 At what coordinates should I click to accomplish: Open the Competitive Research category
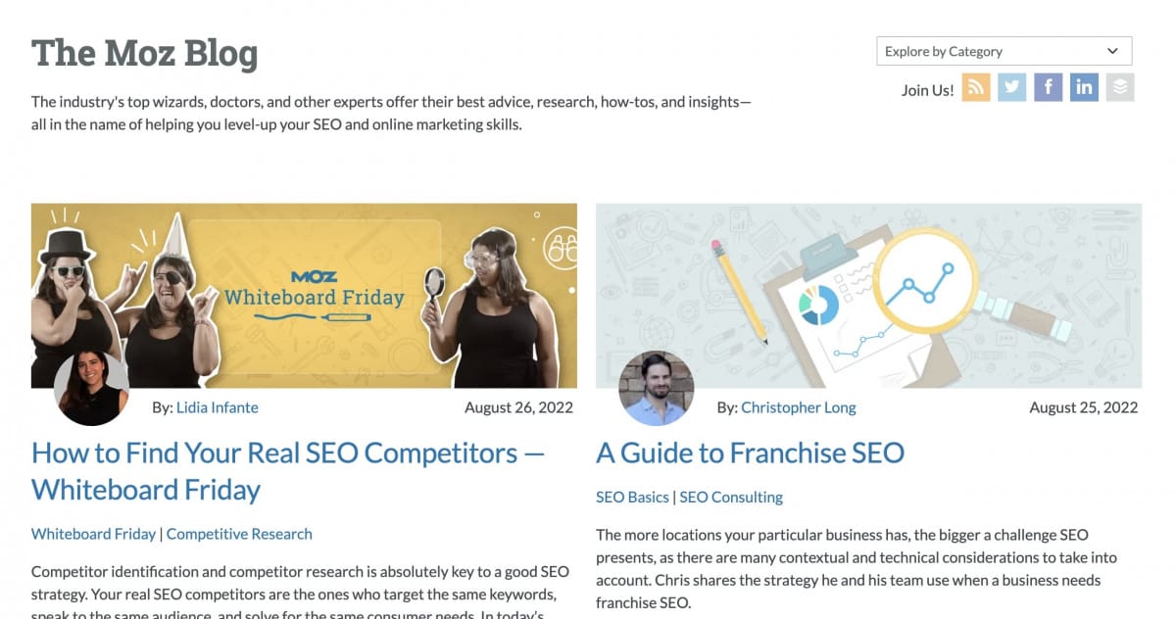[239, 534]
